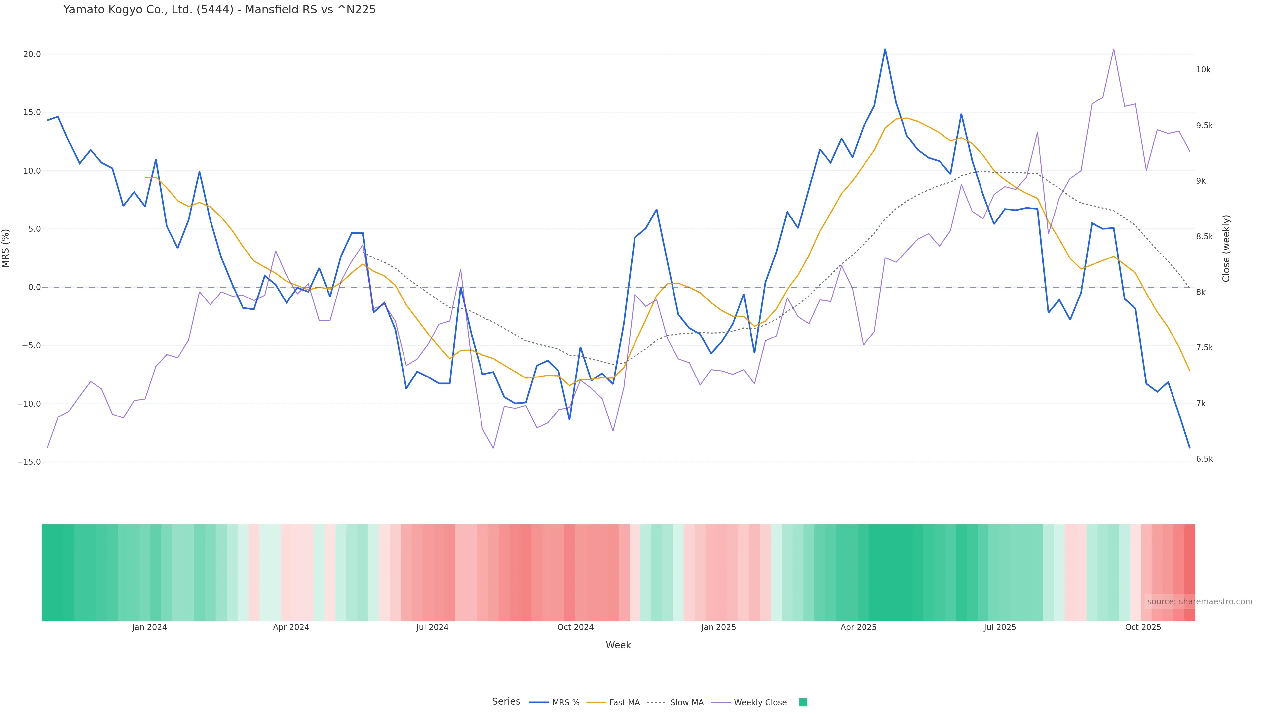The image size is (1269, 714).
Task: Click the Yamato Kogyo chart title
Action: pos(219,9)
